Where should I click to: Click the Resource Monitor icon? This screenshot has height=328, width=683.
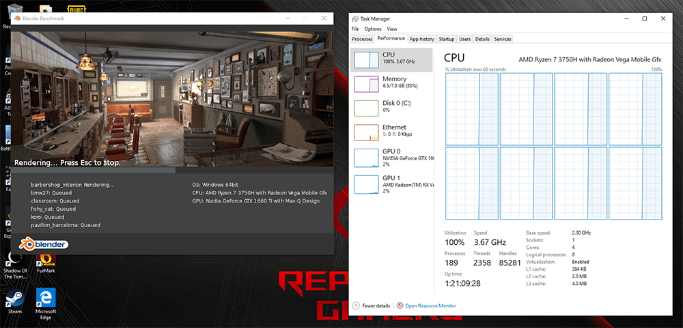[400, 305]
